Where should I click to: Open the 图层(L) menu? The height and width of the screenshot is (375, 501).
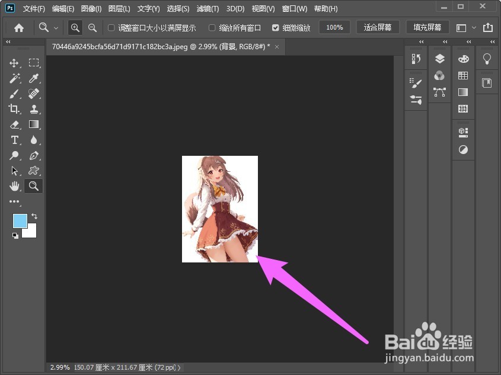[x=119, y=9]
